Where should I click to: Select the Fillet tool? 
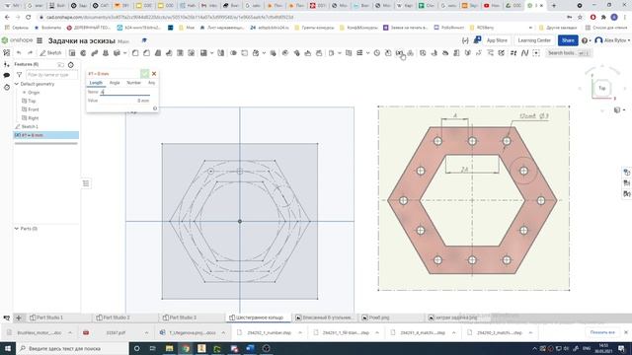pyautogui.click(x=135, y=53)
